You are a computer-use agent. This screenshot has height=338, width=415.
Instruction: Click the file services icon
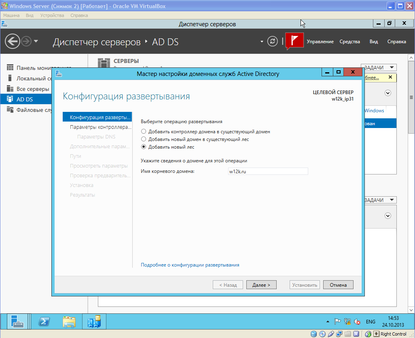[x=10, y=109]
